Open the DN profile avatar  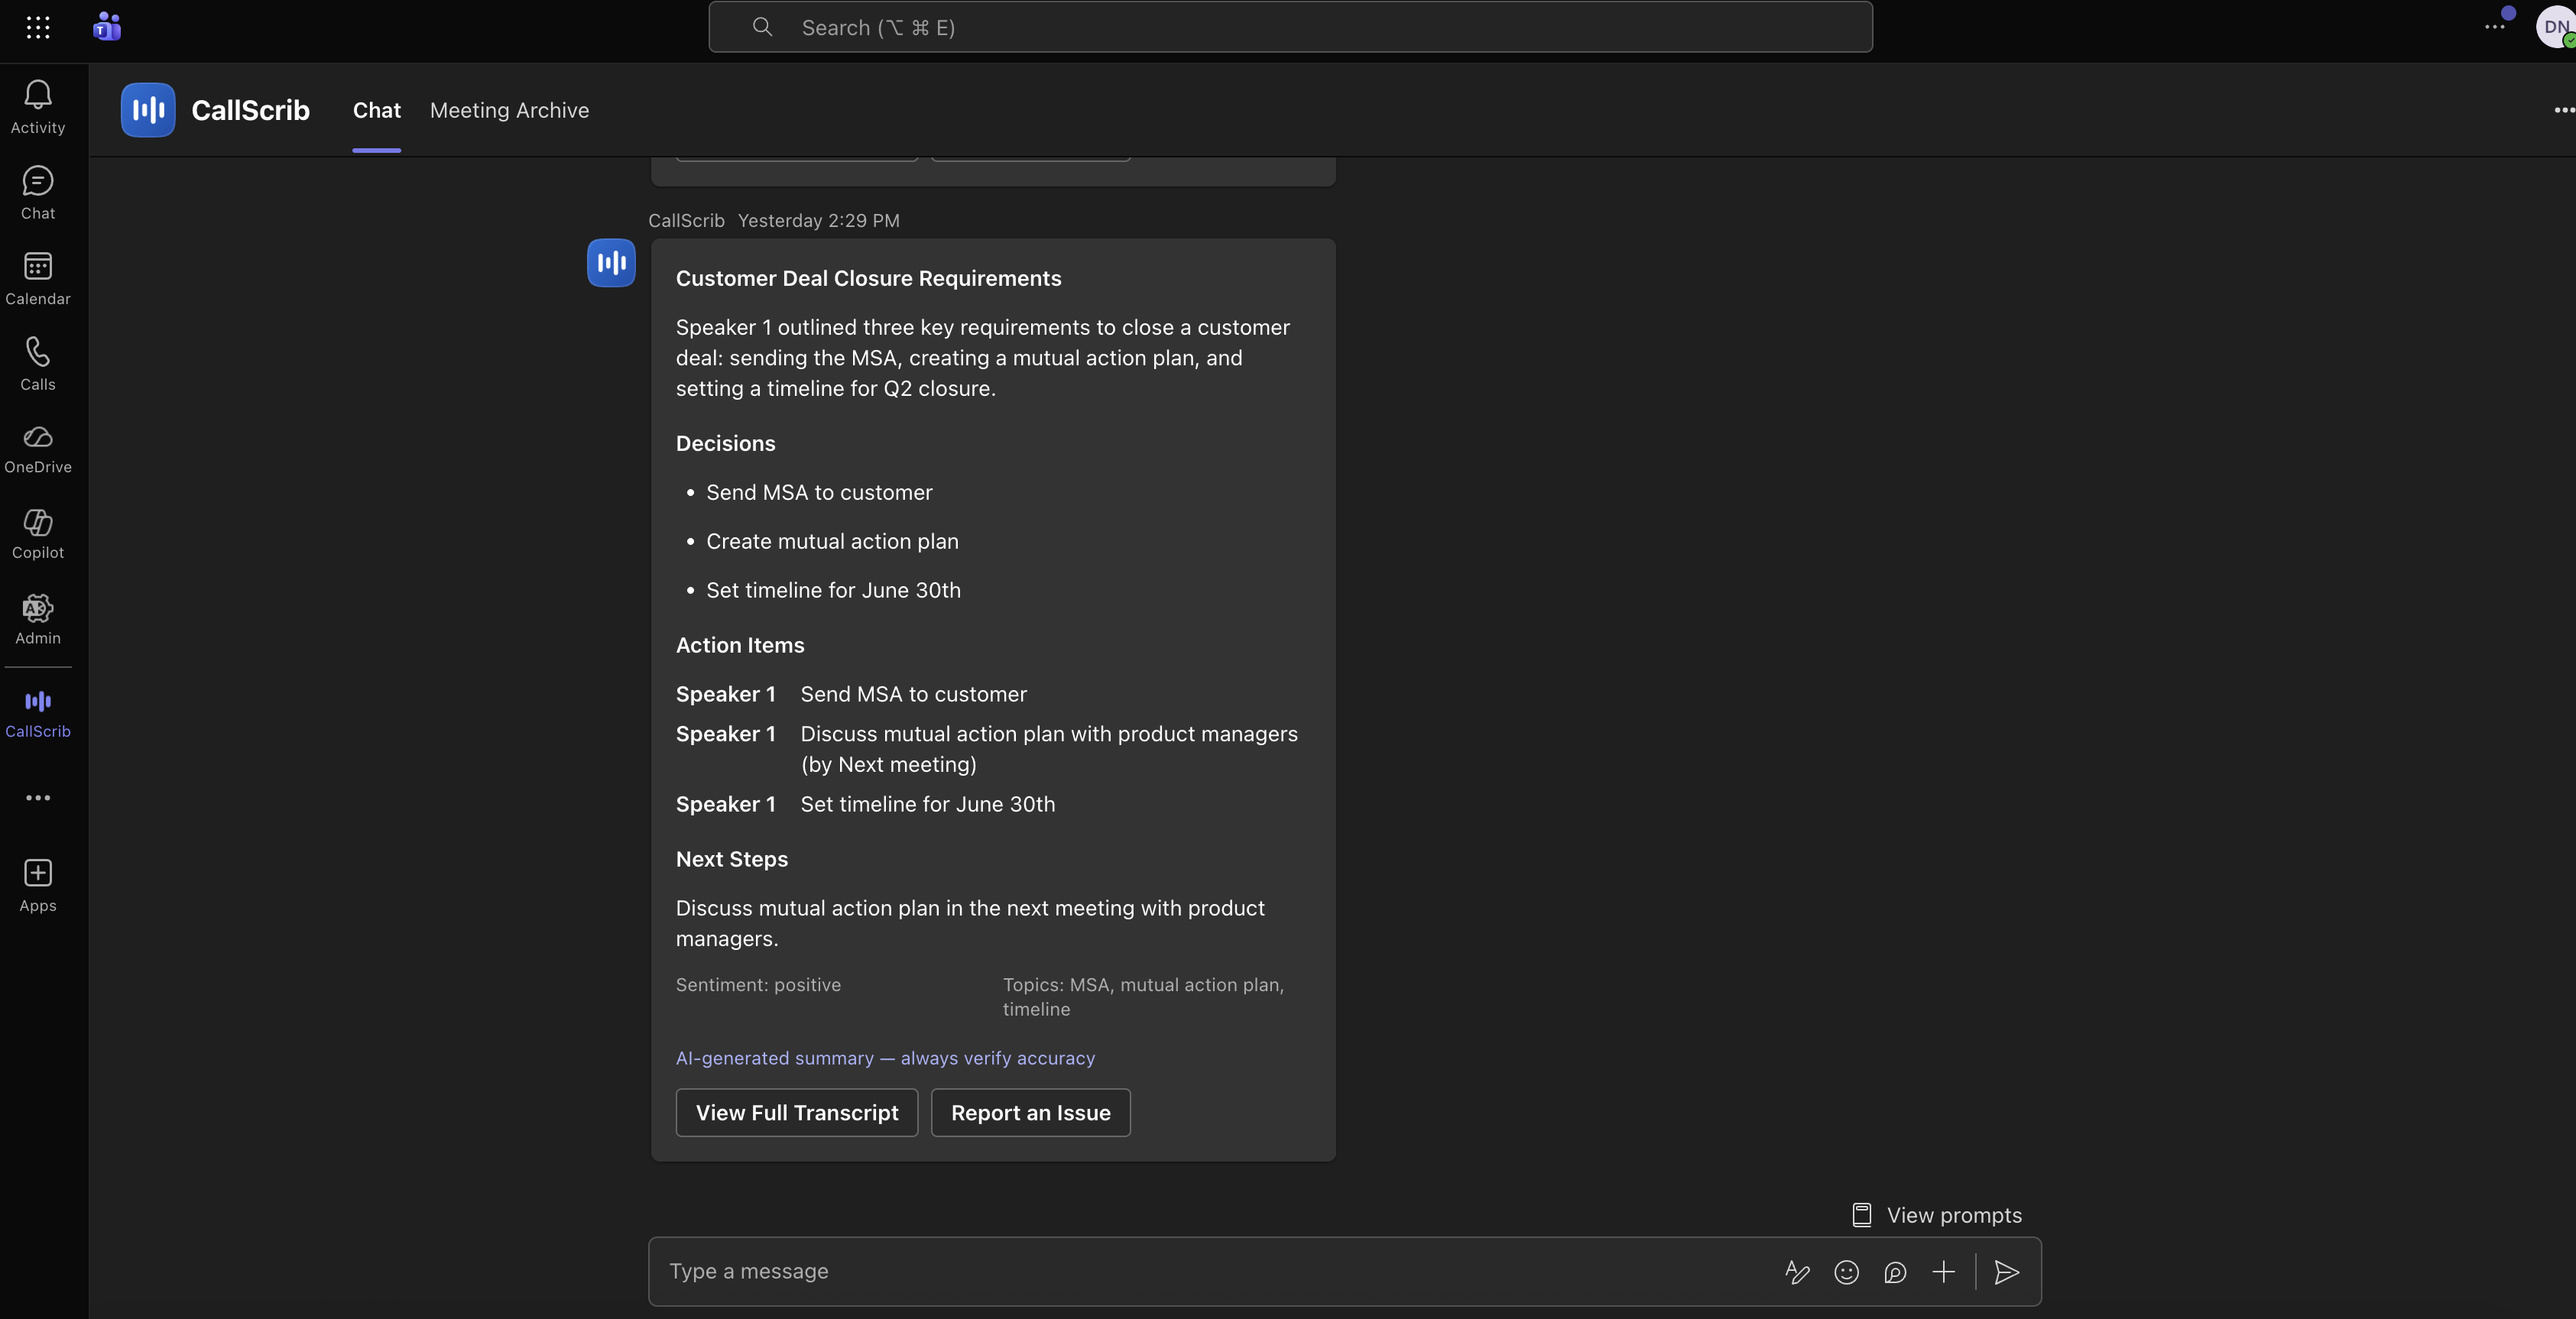pyautogui.click(x=2555, y=27)
